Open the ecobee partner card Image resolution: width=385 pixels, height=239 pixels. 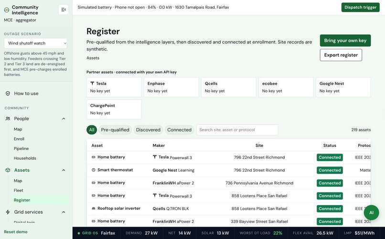click(x=286, y=87)
